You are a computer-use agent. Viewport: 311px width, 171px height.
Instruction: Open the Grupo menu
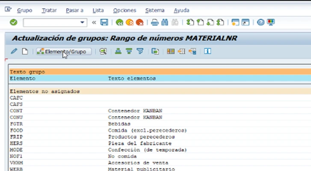24,10
